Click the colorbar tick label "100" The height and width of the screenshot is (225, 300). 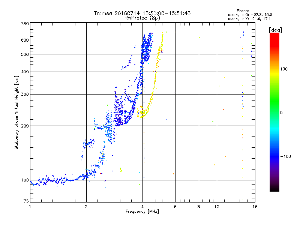284,69
